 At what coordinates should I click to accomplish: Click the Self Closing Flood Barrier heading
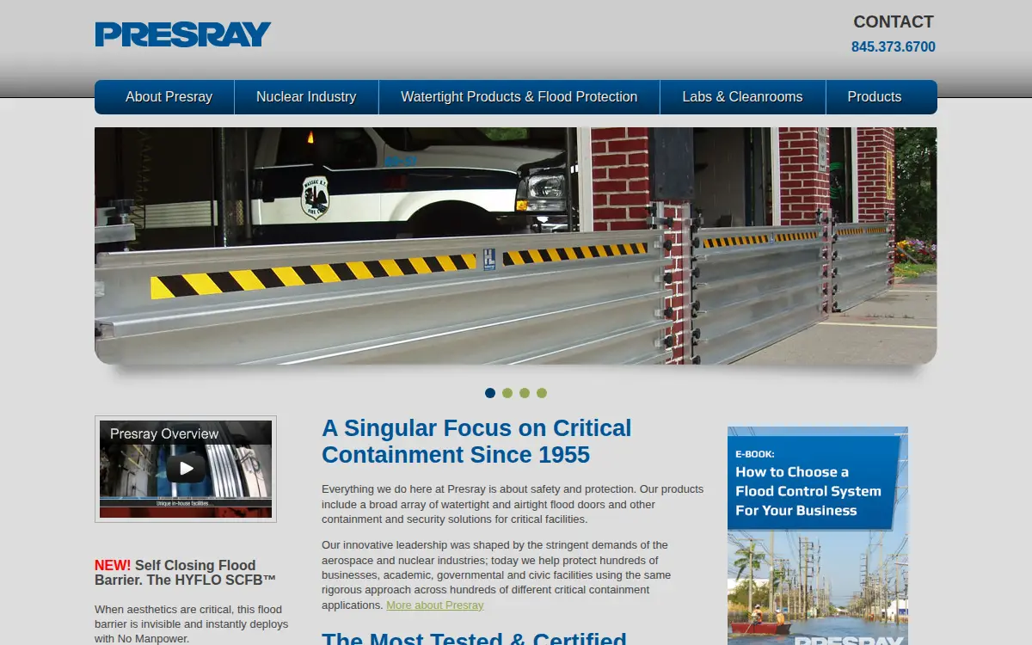tap(185, 572)
